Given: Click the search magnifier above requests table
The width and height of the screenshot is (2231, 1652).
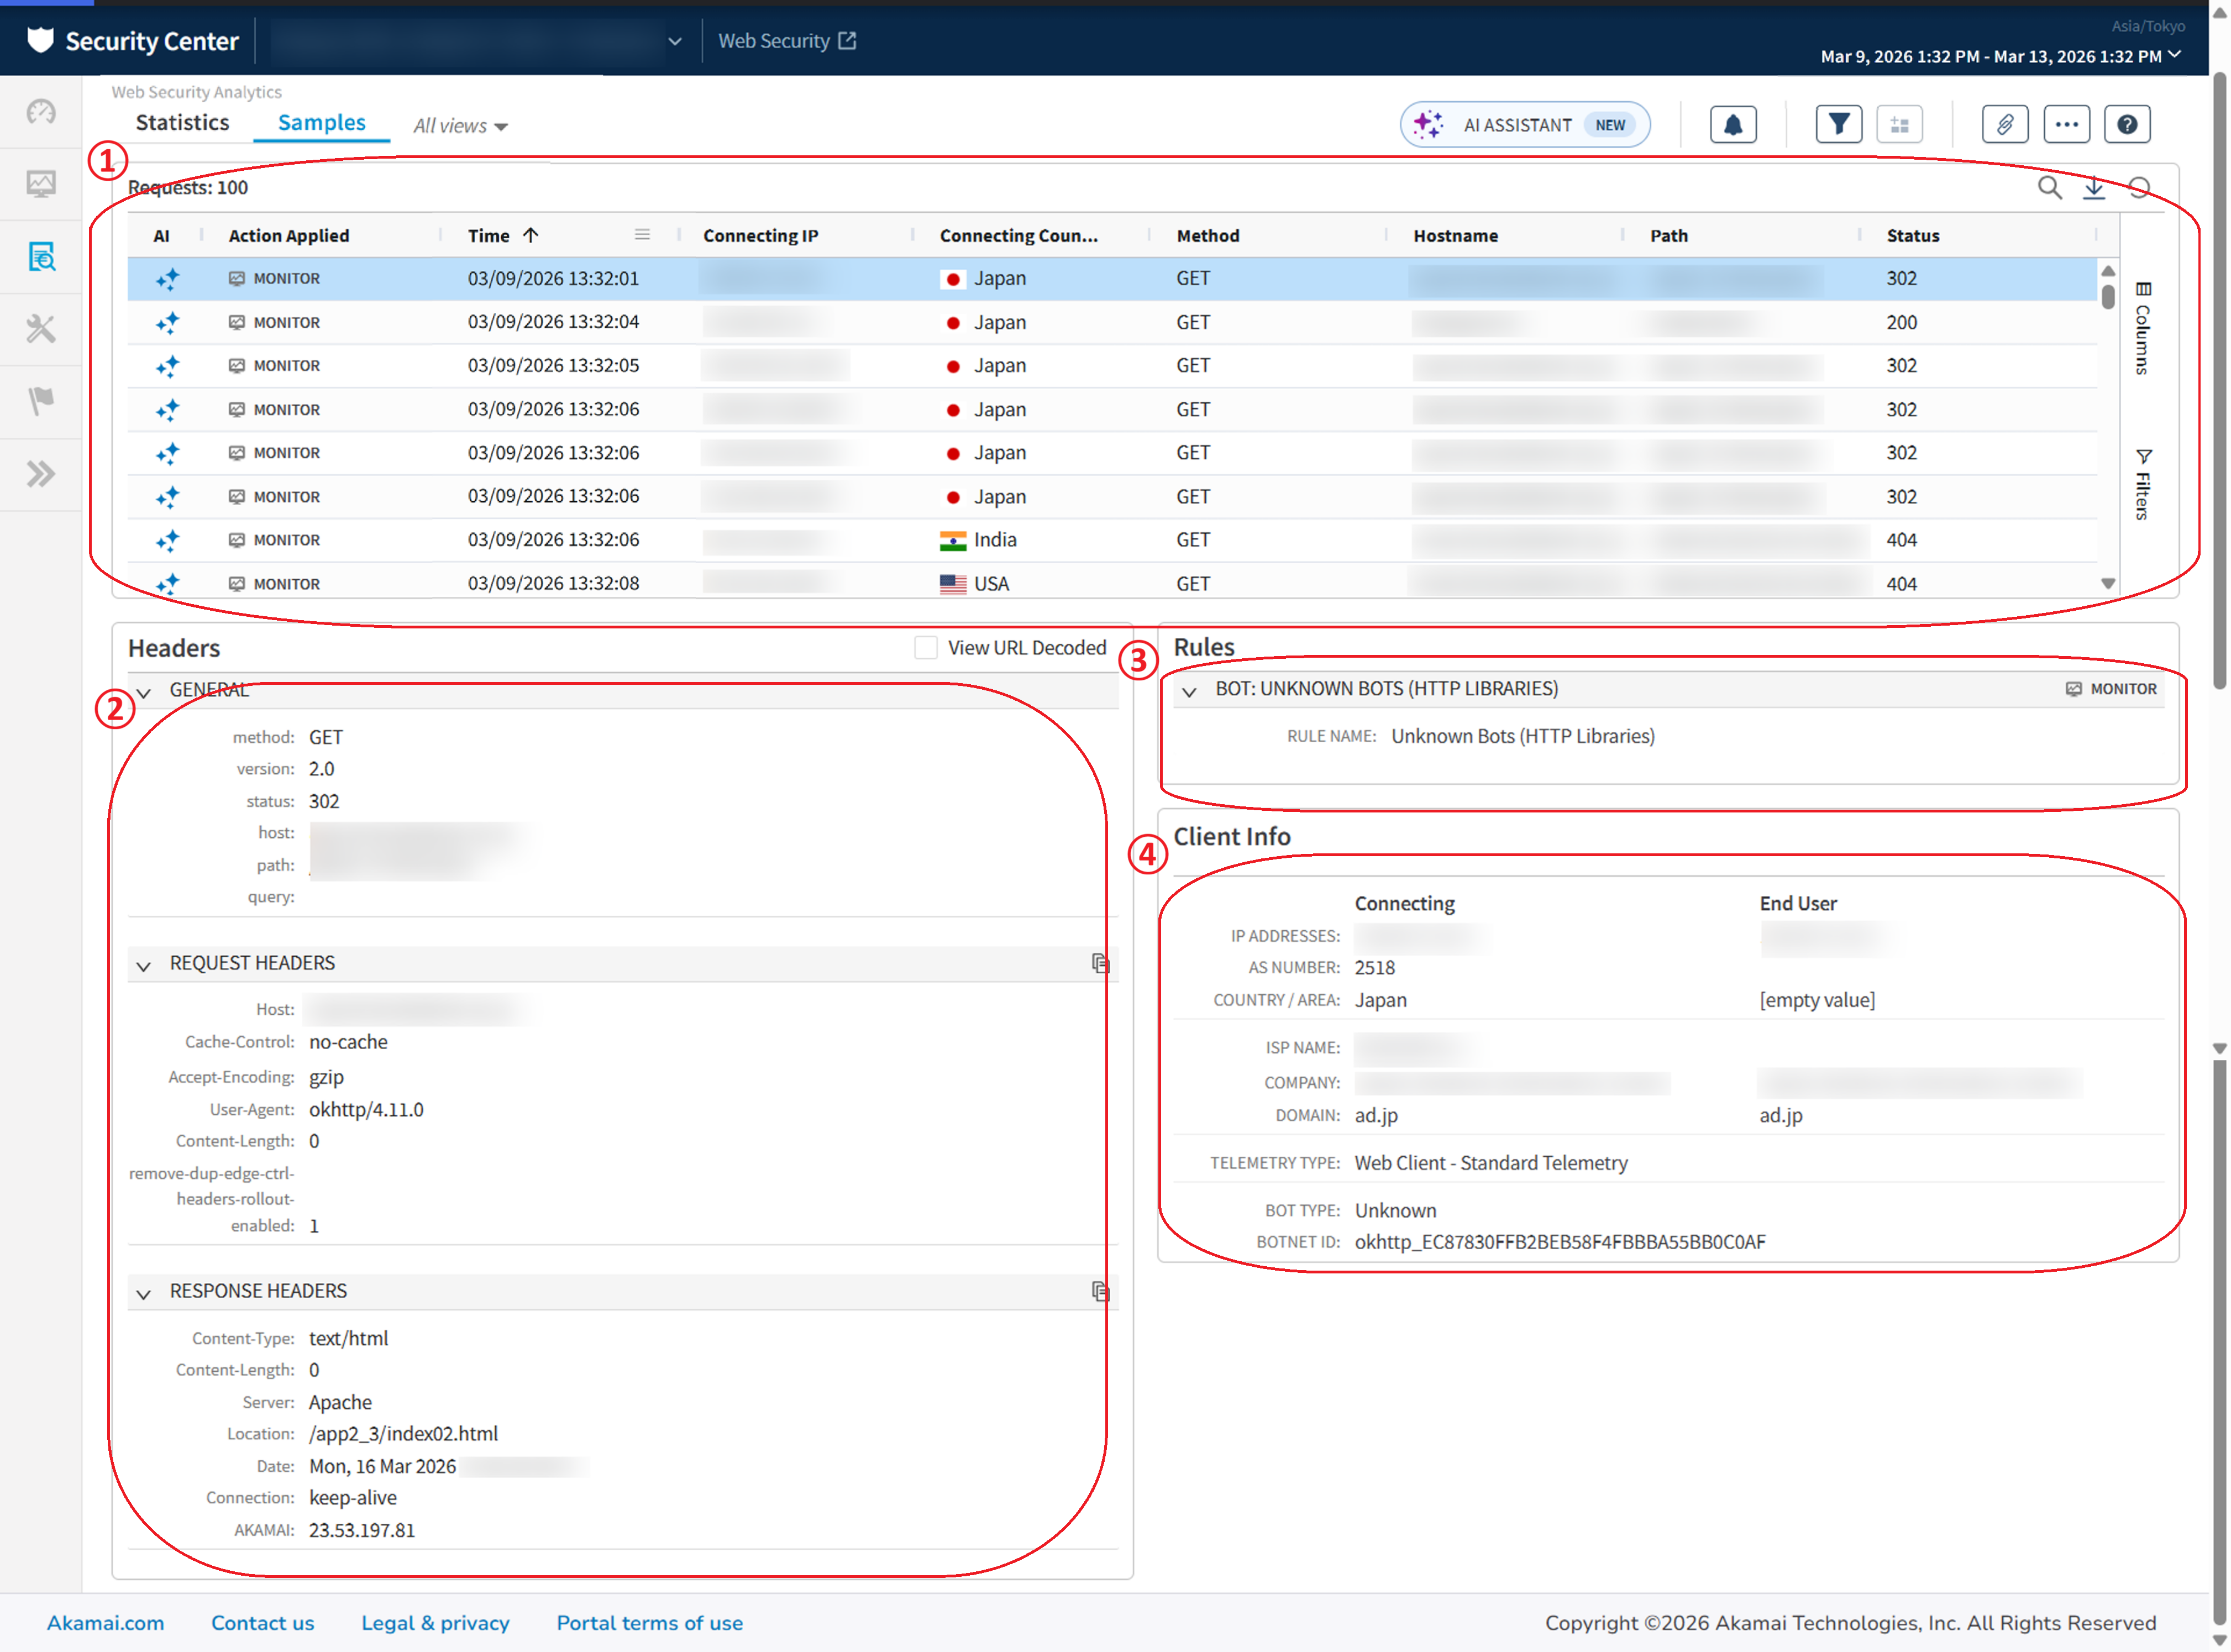Looking at the screenshot, I should pyautogui.click(x=2049, y=188).
